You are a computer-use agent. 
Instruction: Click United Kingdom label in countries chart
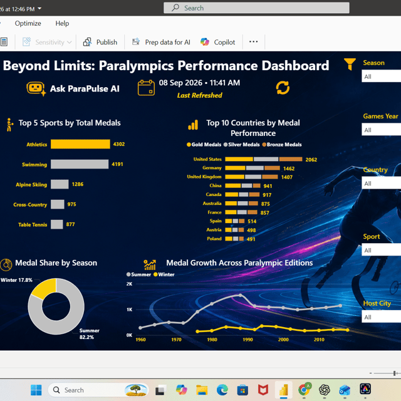(x=204, y=177)
